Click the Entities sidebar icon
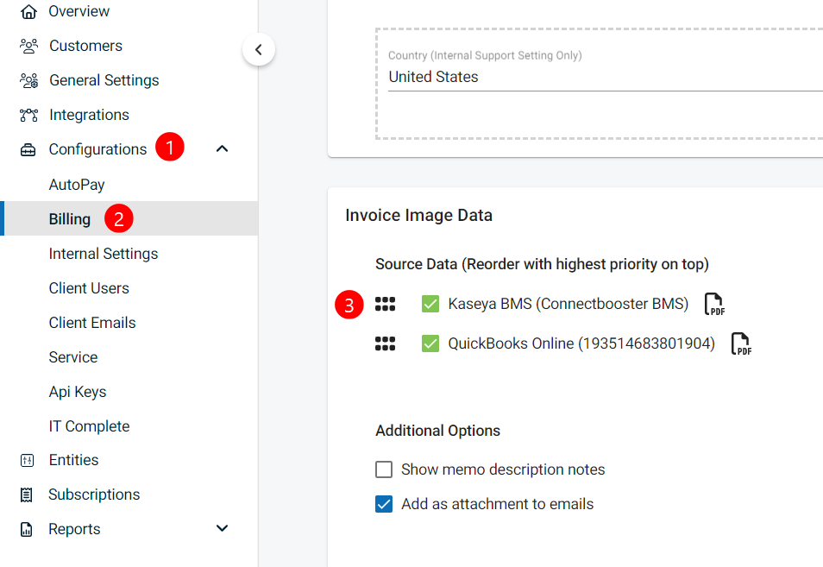The width and height of the screenshot is (823, 567). [x=27, y=460]
